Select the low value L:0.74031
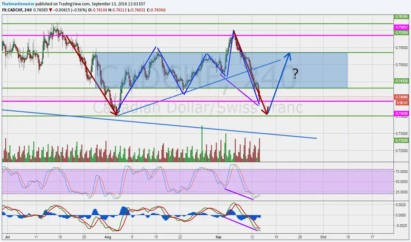Image resolution: width=411 pixels, height=242 pixels. 137,10
